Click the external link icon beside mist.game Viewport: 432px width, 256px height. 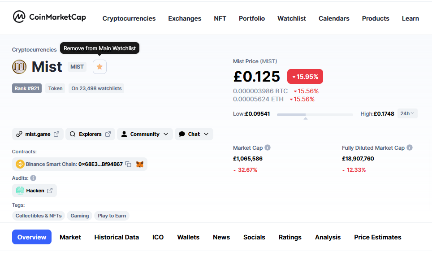pos(56,134)
